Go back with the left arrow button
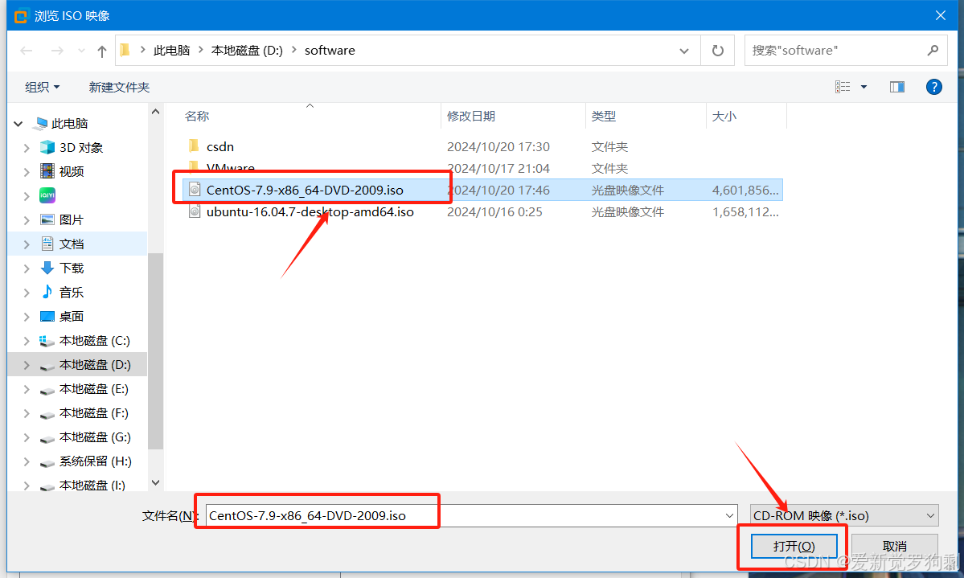The width and height of the screenshot is (964, 578). tap(26, 51)
